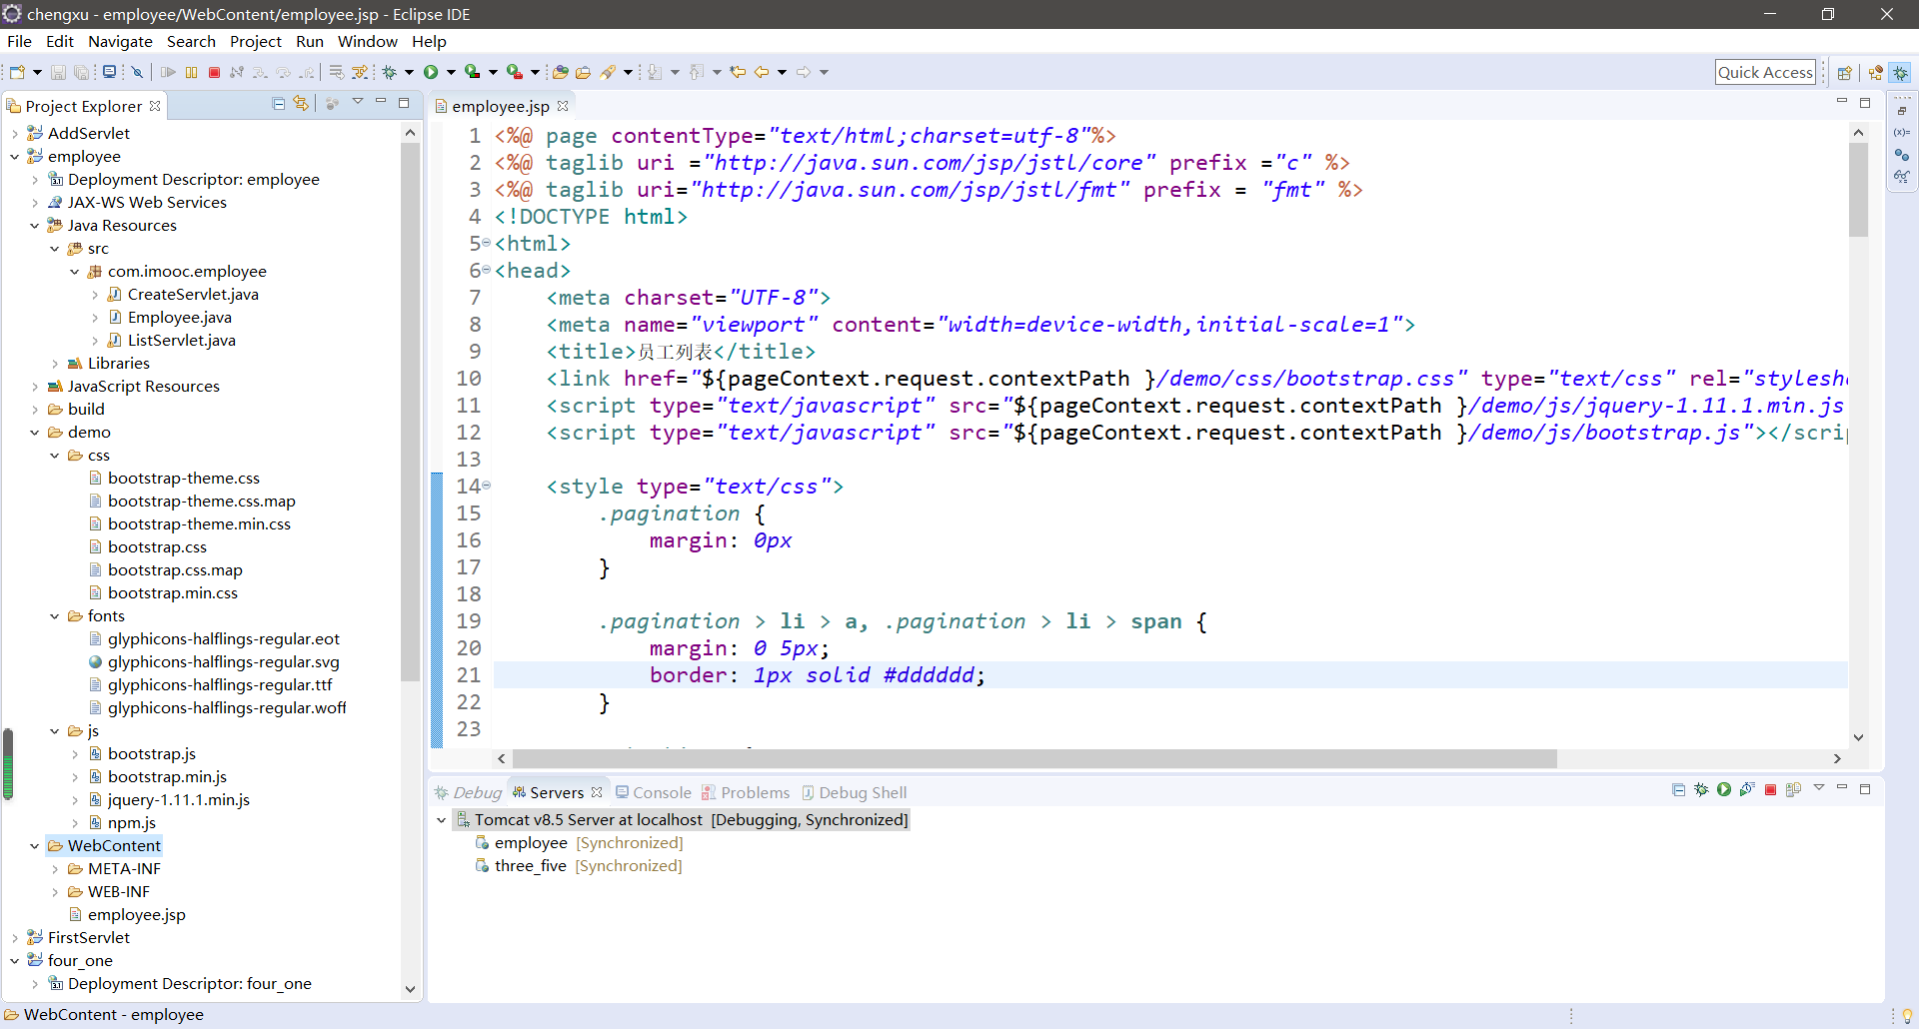
Task: Collapse All in Project Explorer
Action: [x=279, y=103]
